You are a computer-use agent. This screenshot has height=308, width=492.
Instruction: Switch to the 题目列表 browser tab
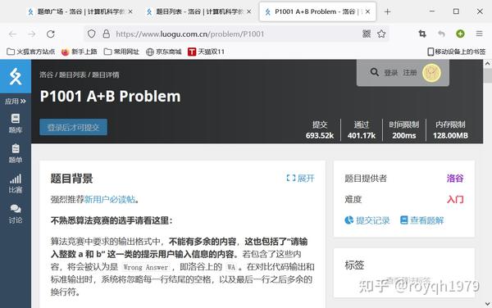pos(198,11)
